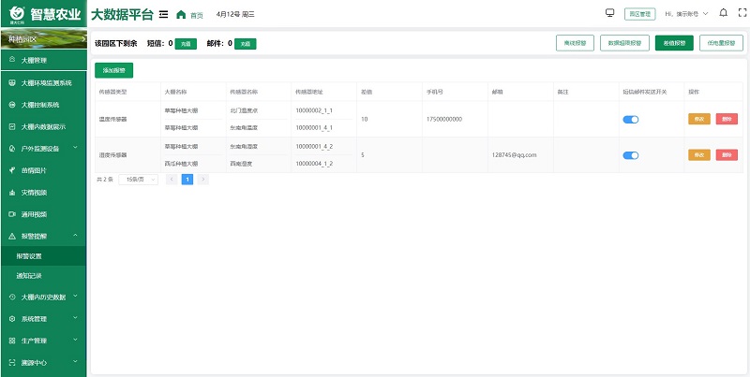
Task: Switch to the 离线报警 tab
Action: coord(574,43)
